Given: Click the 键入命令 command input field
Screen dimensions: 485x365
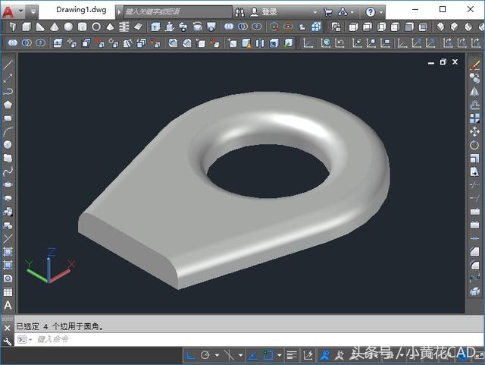Looking at the screenshot, I should (x=152, y=339).
